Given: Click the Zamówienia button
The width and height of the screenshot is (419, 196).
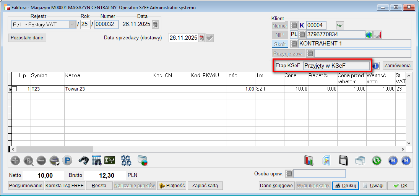Looking at the screenshot, I should coord(398,66).
